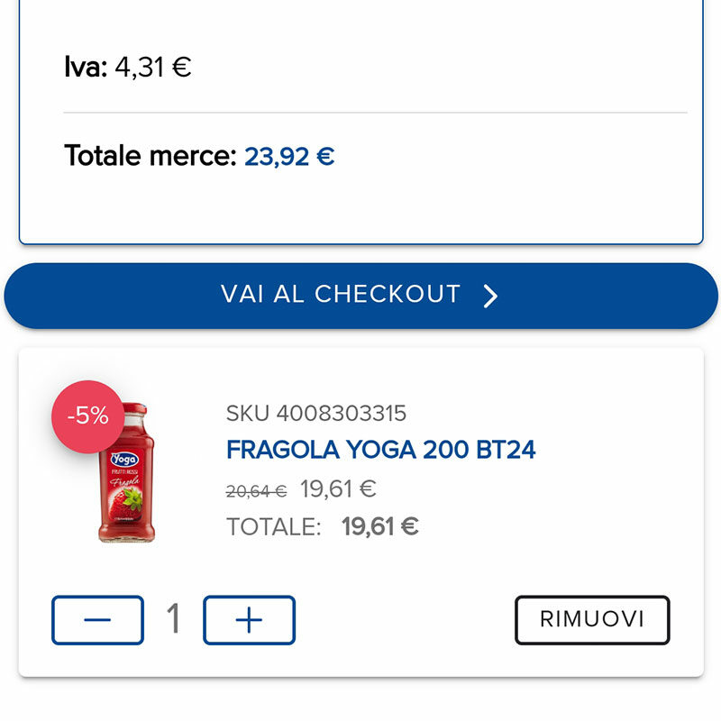This screenshot has width=721, height=721.
Task: Click the Iva amount 4,31 €
Action: (153, 68)
